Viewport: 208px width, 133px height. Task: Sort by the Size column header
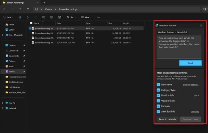115,23
